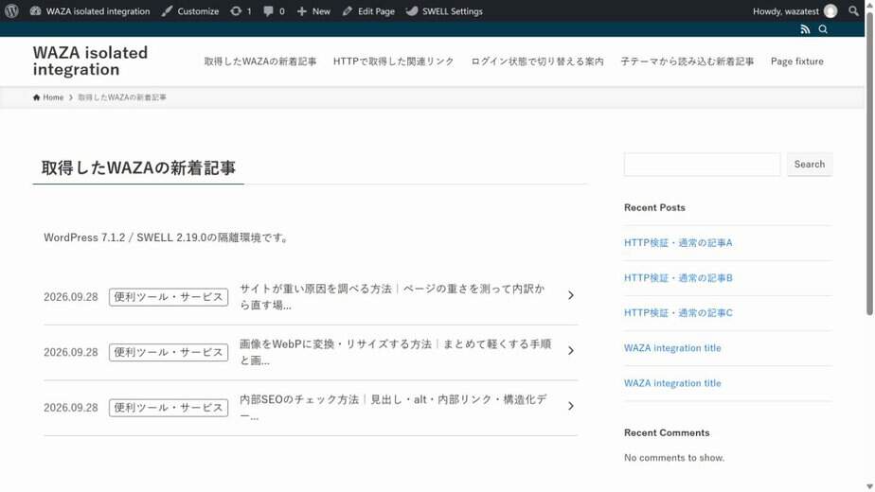Click the WAZA isolated integration site title
Image resolution: width=875 pixels, height=492 pixels.
90,61
